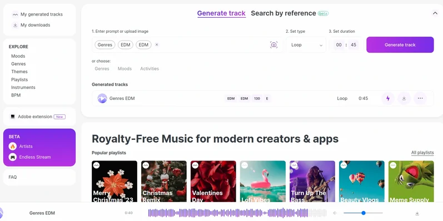443x221 pixels.
Task: Open the Loop type dropdown
Action: (x=306, y=44)
